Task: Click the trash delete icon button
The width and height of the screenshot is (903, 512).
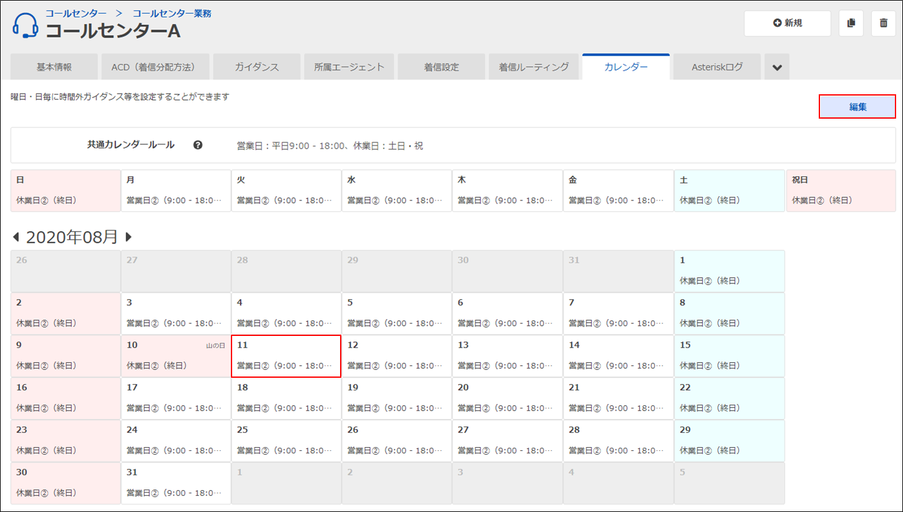Action: tap(883, 23)
